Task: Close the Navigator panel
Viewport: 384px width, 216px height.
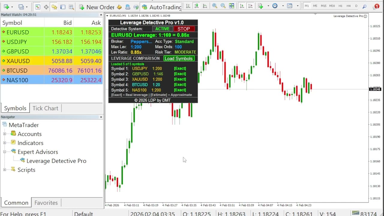Action: [101, 117]
